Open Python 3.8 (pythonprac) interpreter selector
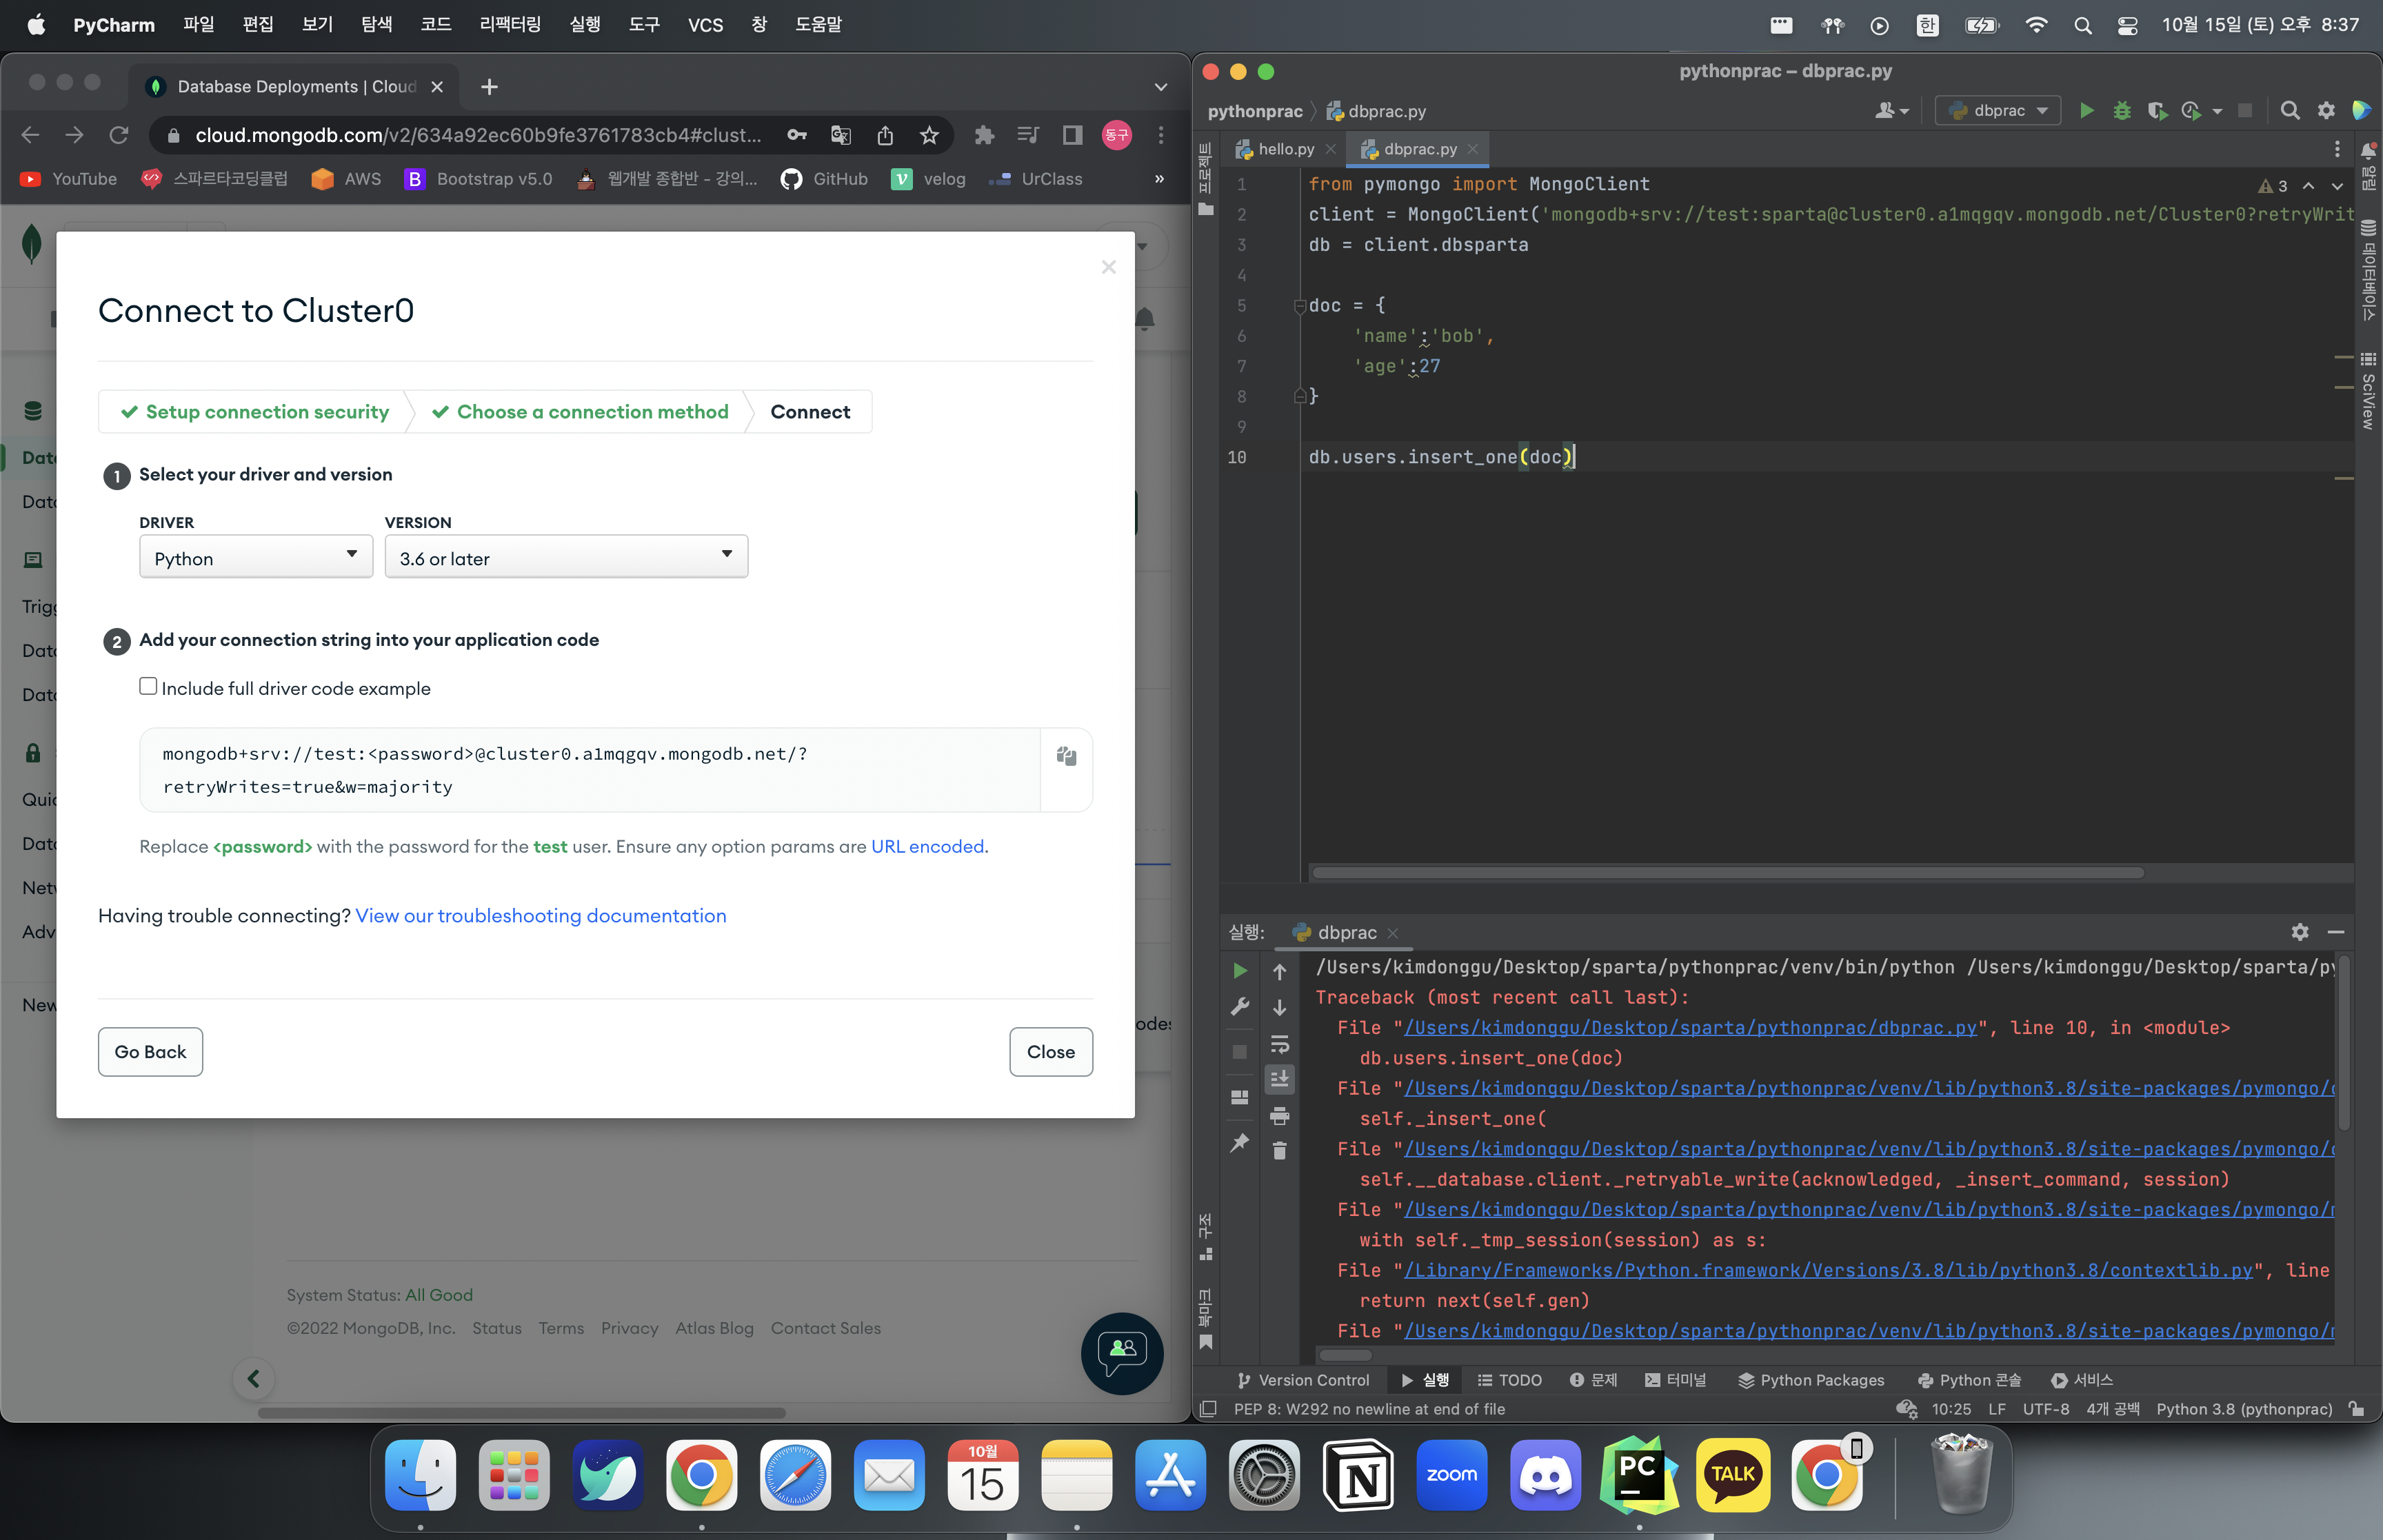The image size is (2383, 1540). [2244, 1409]
